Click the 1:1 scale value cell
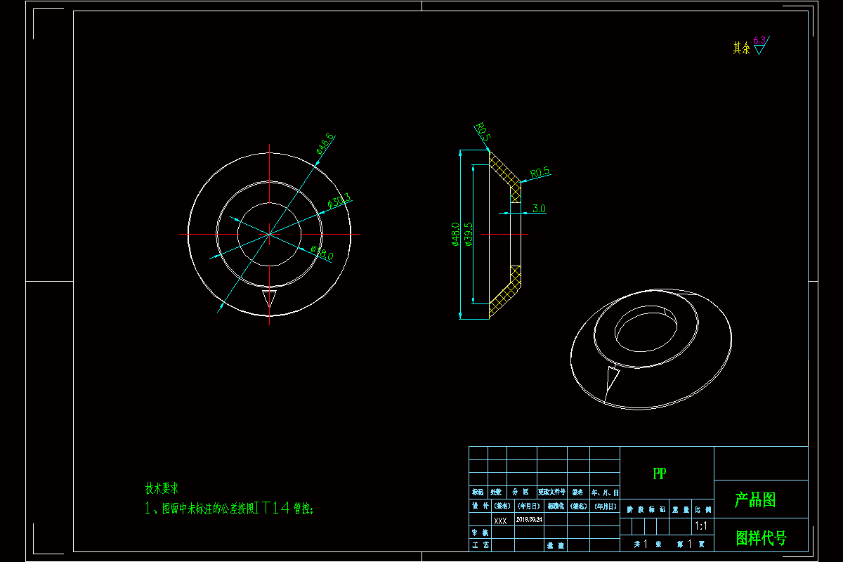Image resolution: width=843 pixels, height=562 pixels. pos(702,526)
